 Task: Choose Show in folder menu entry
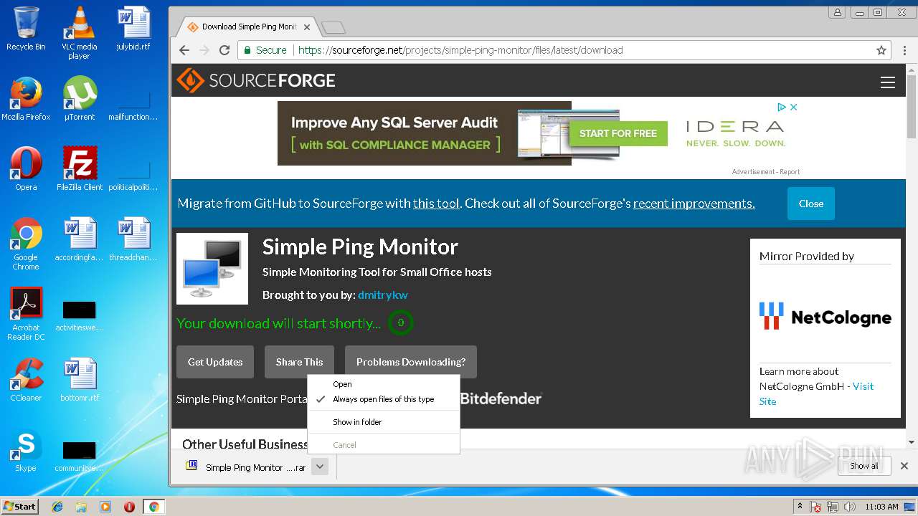pos(383,422)
